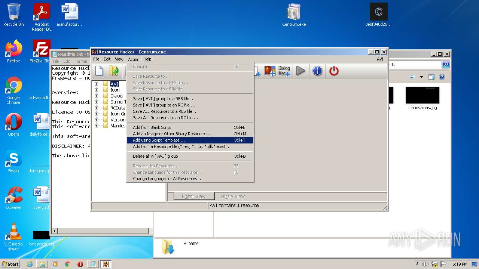Open Google Chrome desktop shortcut
This screenshot has height=269, width=479.
point(13,91)
